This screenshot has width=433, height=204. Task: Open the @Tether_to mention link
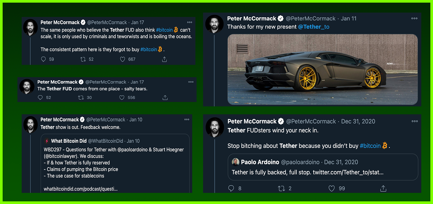[x=314, y=27]
